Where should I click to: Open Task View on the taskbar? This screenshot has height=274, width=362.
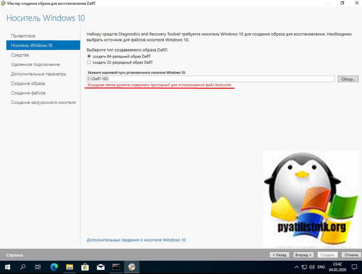[38, 267]
